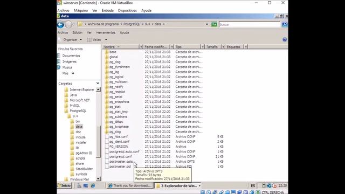The width and height of the screenshot is (345, 194).
Task: Go back with the Explorer back arrow
Action: coord(60,25)
